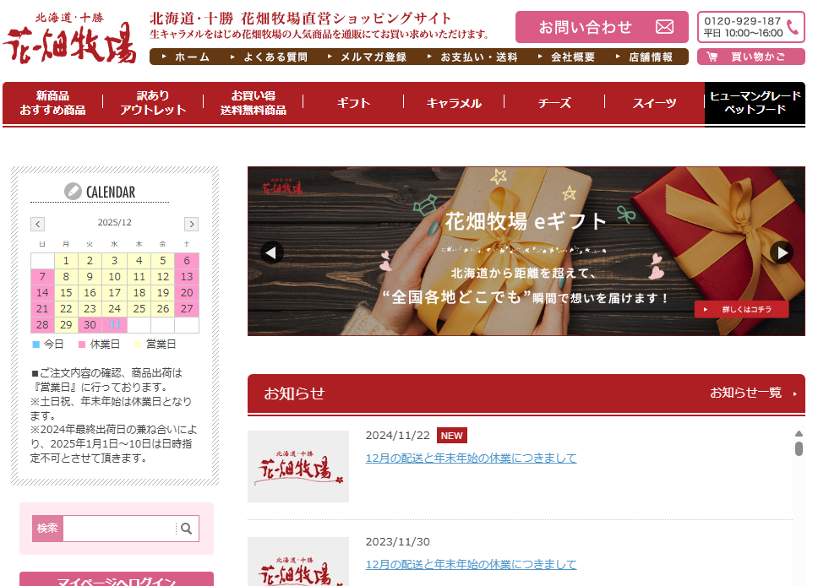The image size is (818, 586).
Task: Open the キャラメル category tab
Action: [454, 103]
